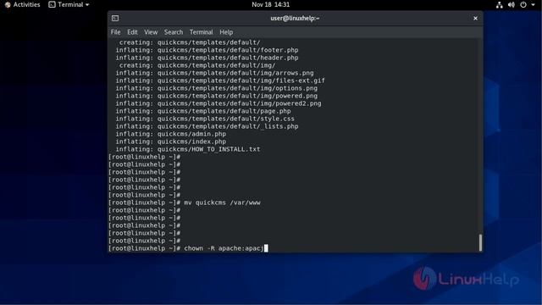Click the line ending 'files-ext.gif'
The height and width of the screenshot is (305, 542).
[x=220, y=81]
